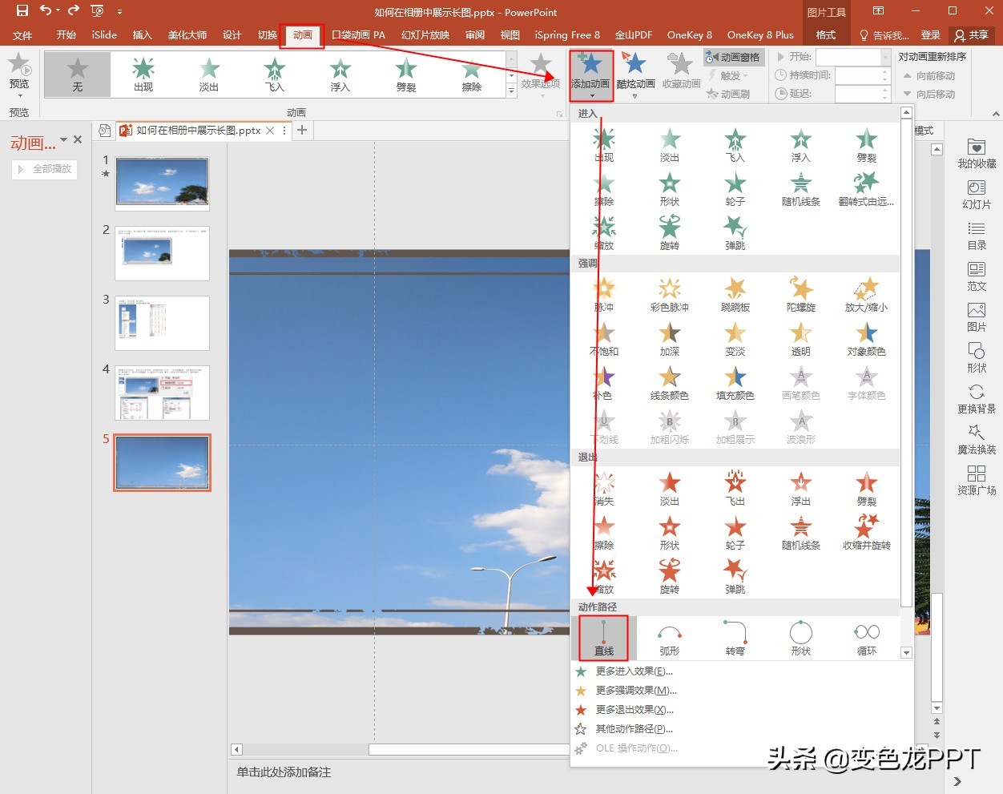This screenshot has height=794, width=1003.
Task: Apply 陀螺旋 emphasis effect
Action: pyautogui.click(x=801, y=295)
